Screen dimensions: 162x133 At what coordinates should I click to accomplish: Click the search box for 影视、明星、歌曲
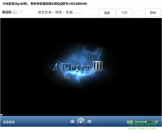[60, 12]
